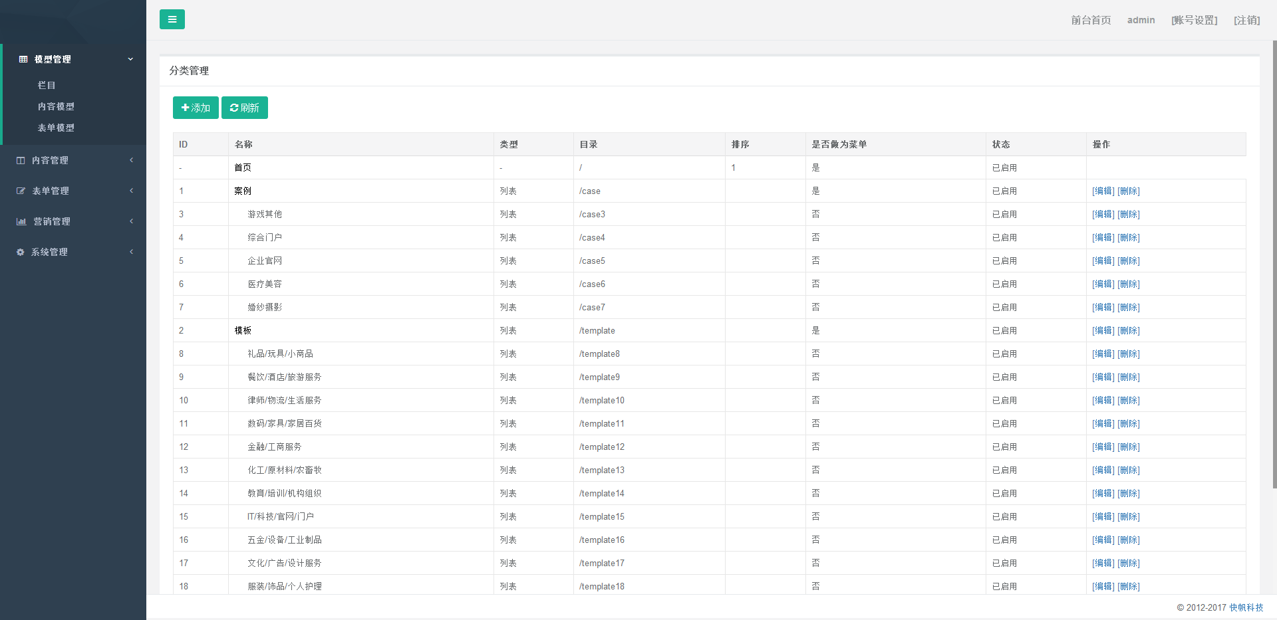Edit the 文化/广告/设计服务 row
The image size is (1277, 620).
click(x=1103, y=563)
